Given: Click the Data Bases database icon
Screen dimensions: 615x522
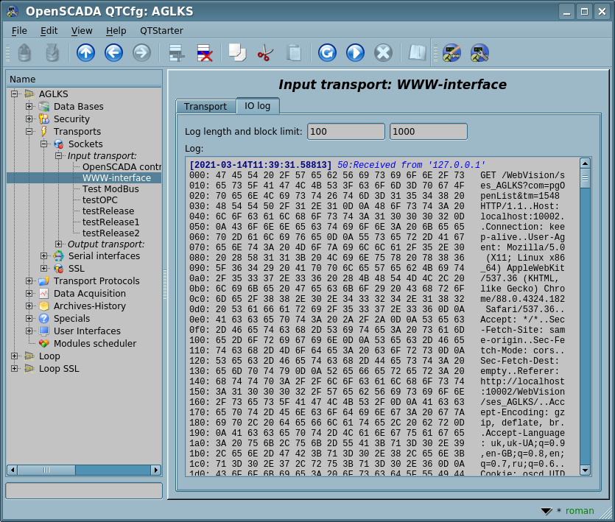Looking at the screenshot, I should tap(44, 107).
